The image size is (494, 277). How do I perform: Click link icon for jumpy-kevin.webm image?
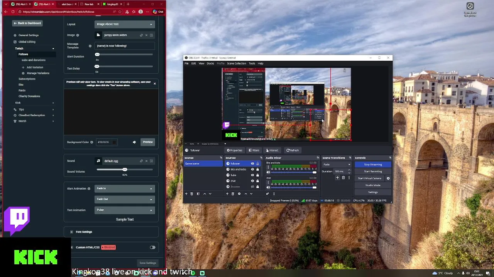point(141,35)
